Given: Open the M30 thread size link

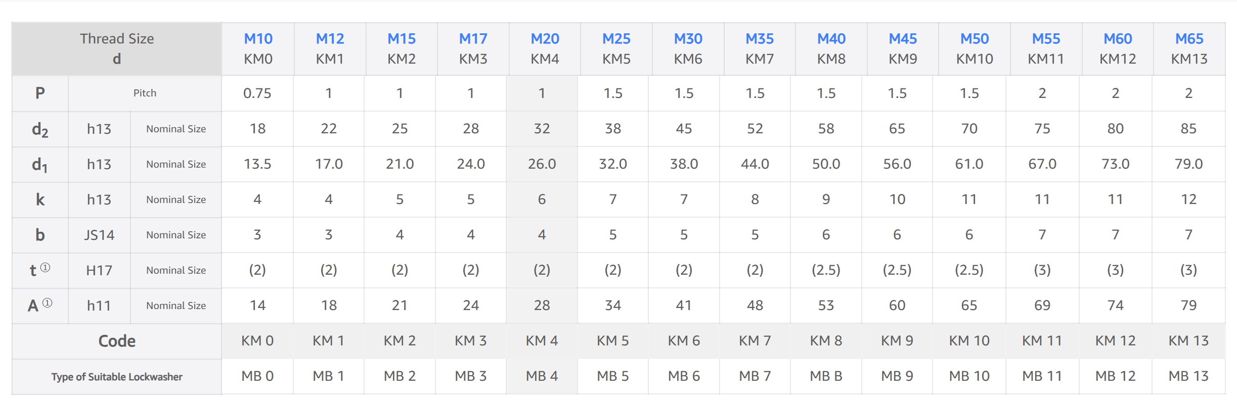Looking at the screenshot, I should coord(688,39).
